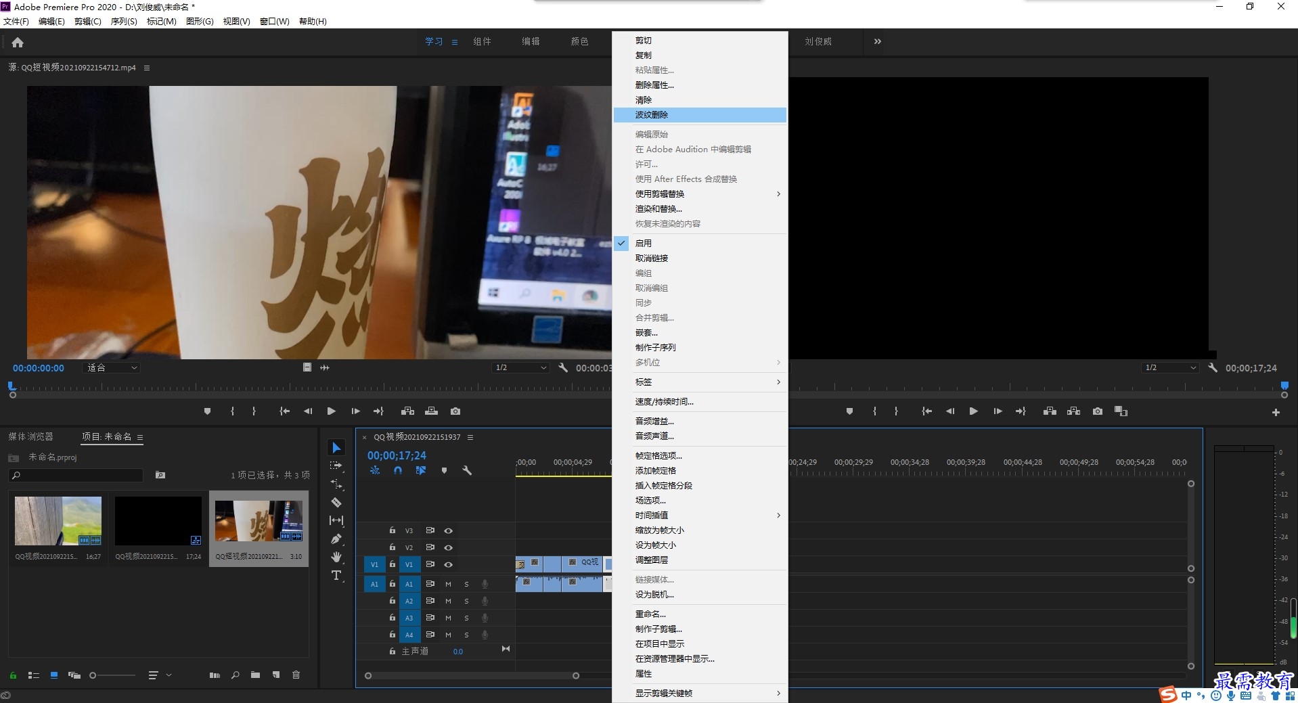Toggle V3 track output eye icon
This screenshot has width=1298, height=703.
click(x=448, y=531)
